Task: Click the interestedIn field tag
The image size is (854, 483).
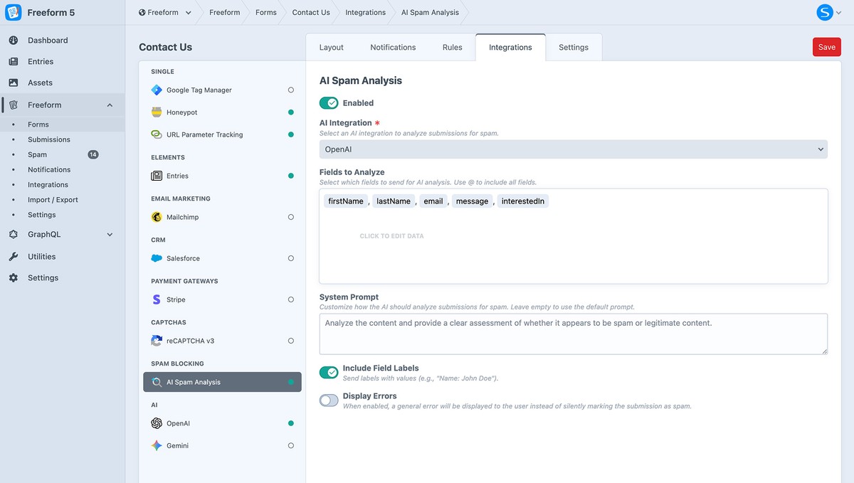Action: pos(523,201)
